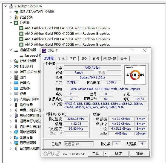Expand the 安全设备 node

coord(11,17)
